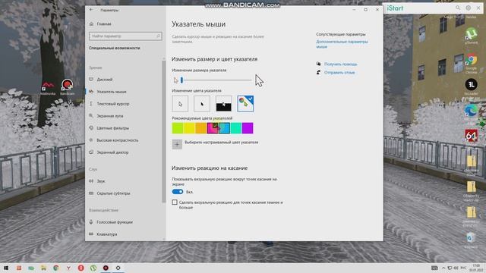Image resolution: width=486 pixels, height=273 pixels.
Task: Click the magnifier in the settings search box
Action: coord(158,36)
